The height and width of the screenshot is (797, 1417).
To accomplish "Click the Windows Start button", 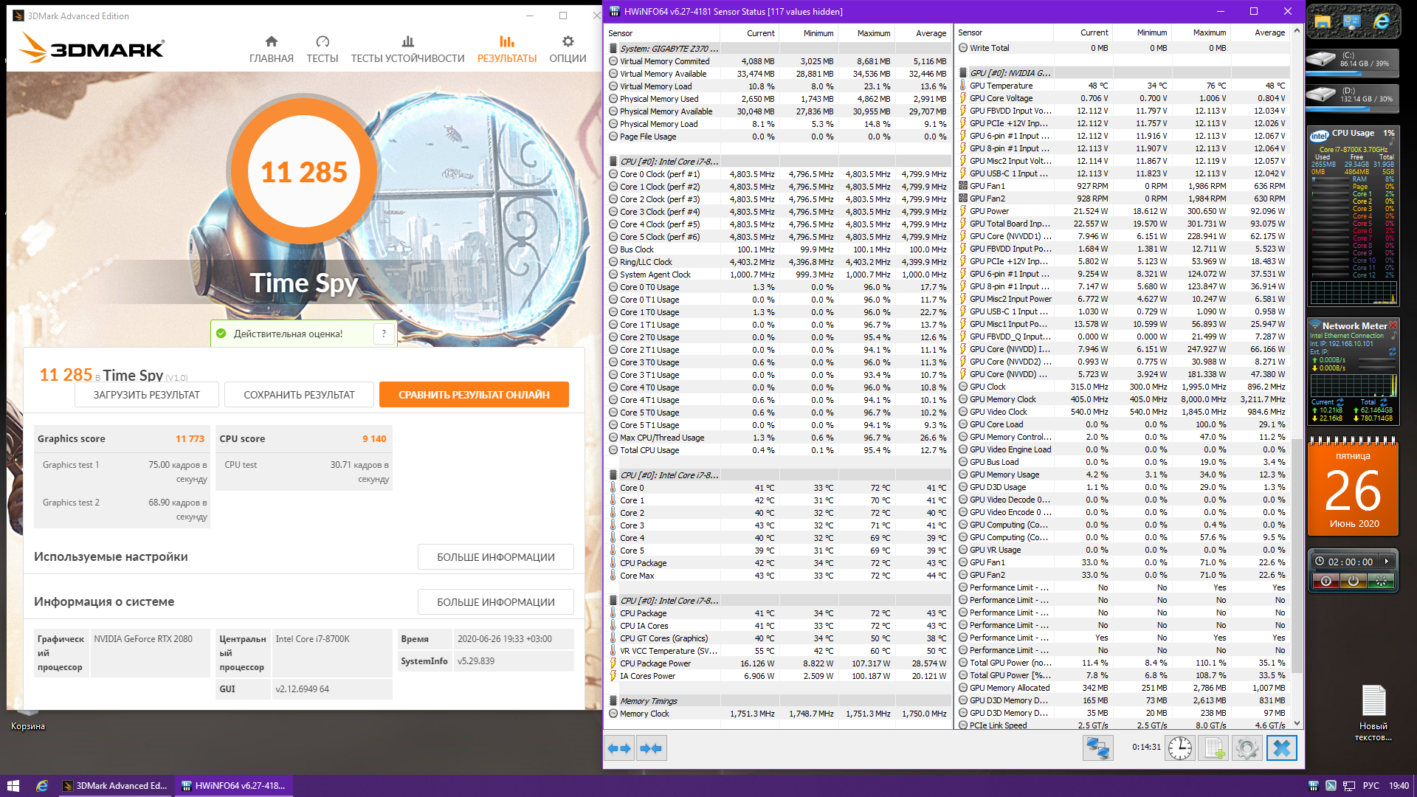I will 13,786.
